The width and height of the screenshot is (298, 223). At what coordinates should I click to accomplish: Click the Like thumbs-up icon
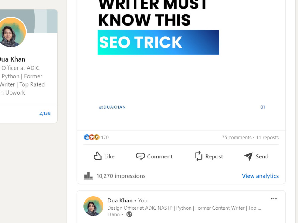(97, 156)
